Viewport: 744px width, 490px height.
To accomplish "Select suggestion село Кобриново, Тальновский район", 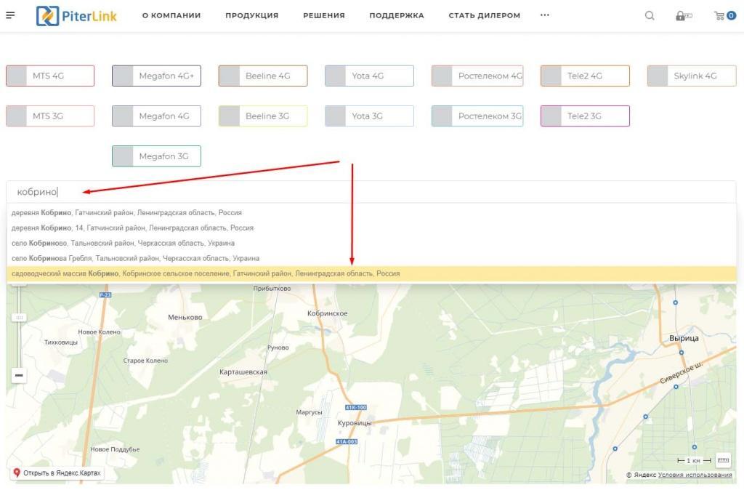I will coord(371,243).
